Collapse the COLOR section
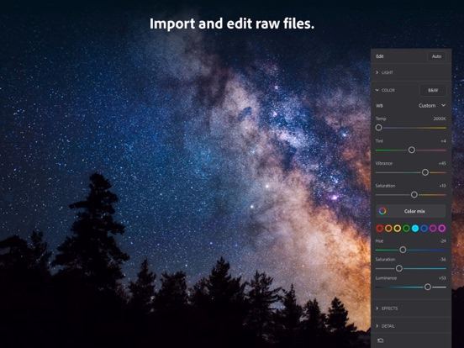This screenshot has width=464, height=348. [x=385, y=90]
